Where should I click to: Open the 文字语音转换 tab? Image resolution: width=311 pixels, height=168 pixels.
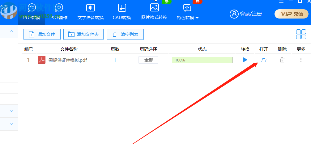coord(91,12)
